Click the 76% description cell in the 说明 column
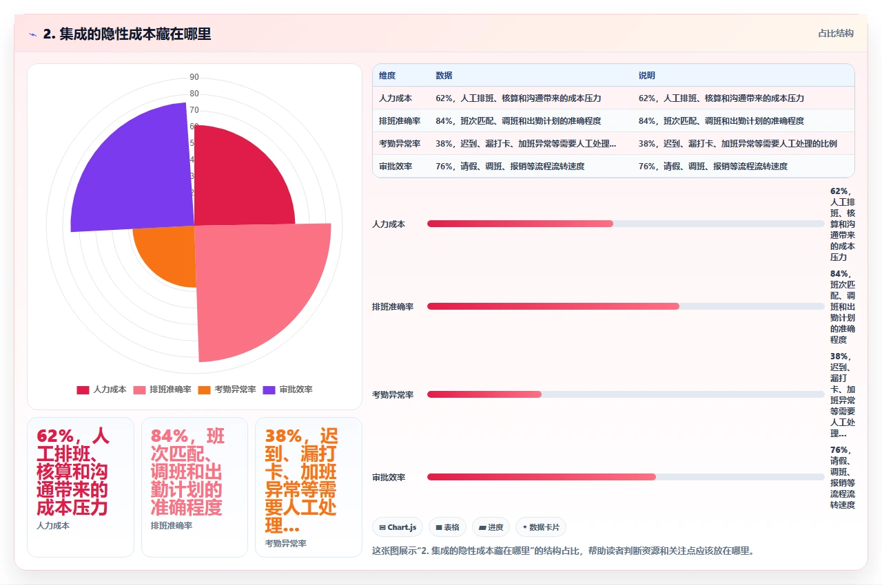This screenshot has width=882, height=585. pyautogui.click(x=743, y=166)
